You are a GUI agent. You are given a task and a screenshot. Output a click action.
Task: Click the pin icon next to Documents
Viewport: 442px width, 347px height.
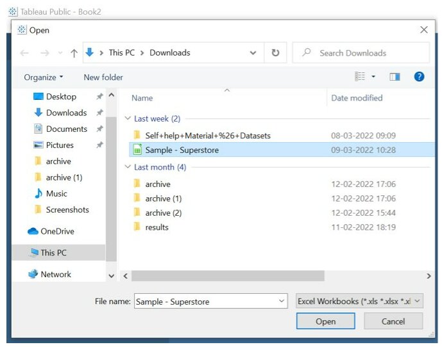99,129
